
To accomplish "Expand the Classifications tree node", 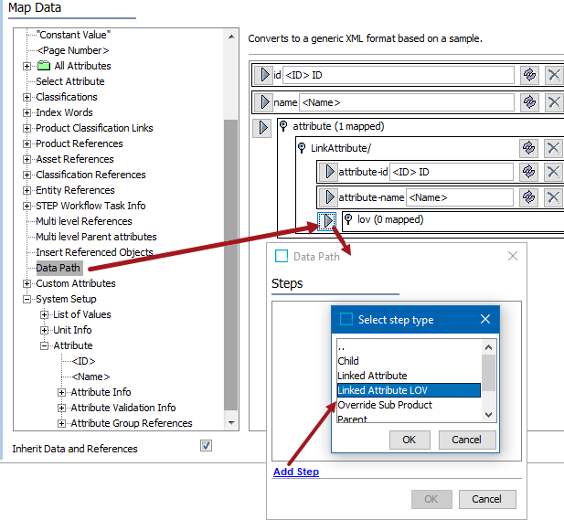I will [x=27, y=97].
